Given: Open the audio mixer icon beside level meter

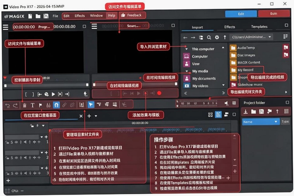Looking at the screenshot, I should click(x=234, y=103).
